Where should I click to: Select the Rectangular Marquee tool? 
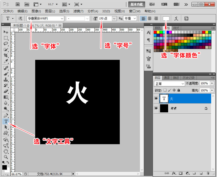click(6, 38)
